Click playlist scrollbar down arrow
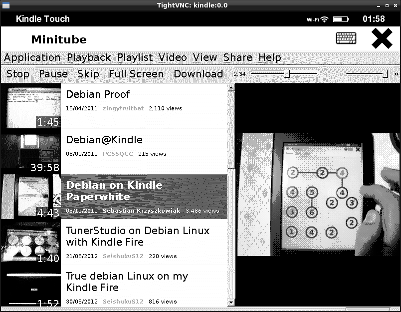Viewport: 401px width, 312px height. [231, 303]
